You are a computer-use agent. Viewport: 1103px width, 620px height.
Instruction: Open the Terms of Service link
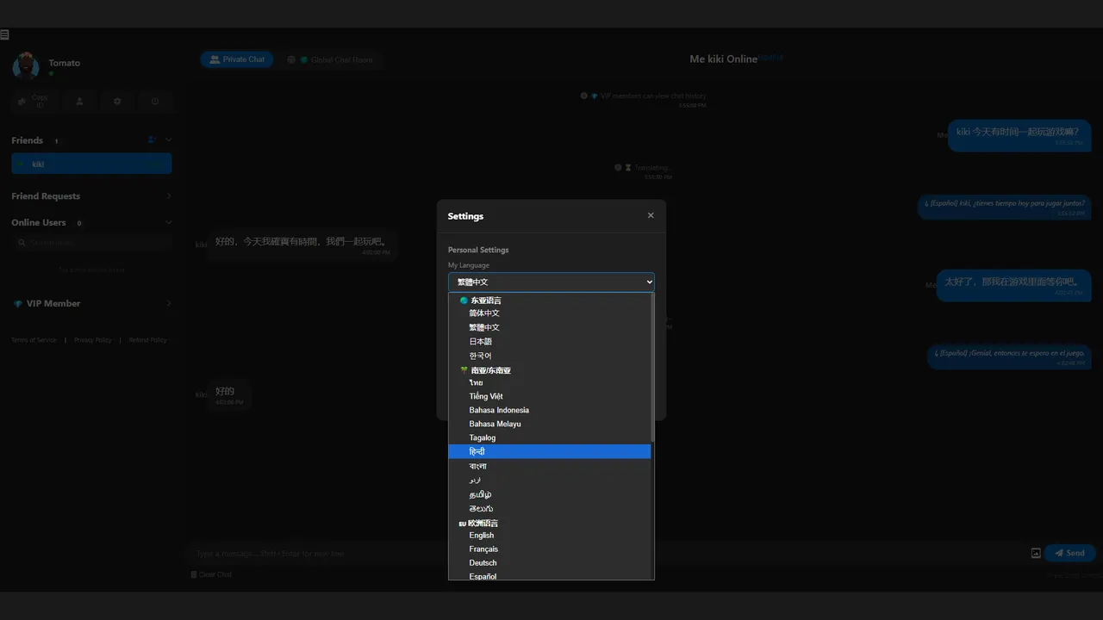click(x=34, y=340)
